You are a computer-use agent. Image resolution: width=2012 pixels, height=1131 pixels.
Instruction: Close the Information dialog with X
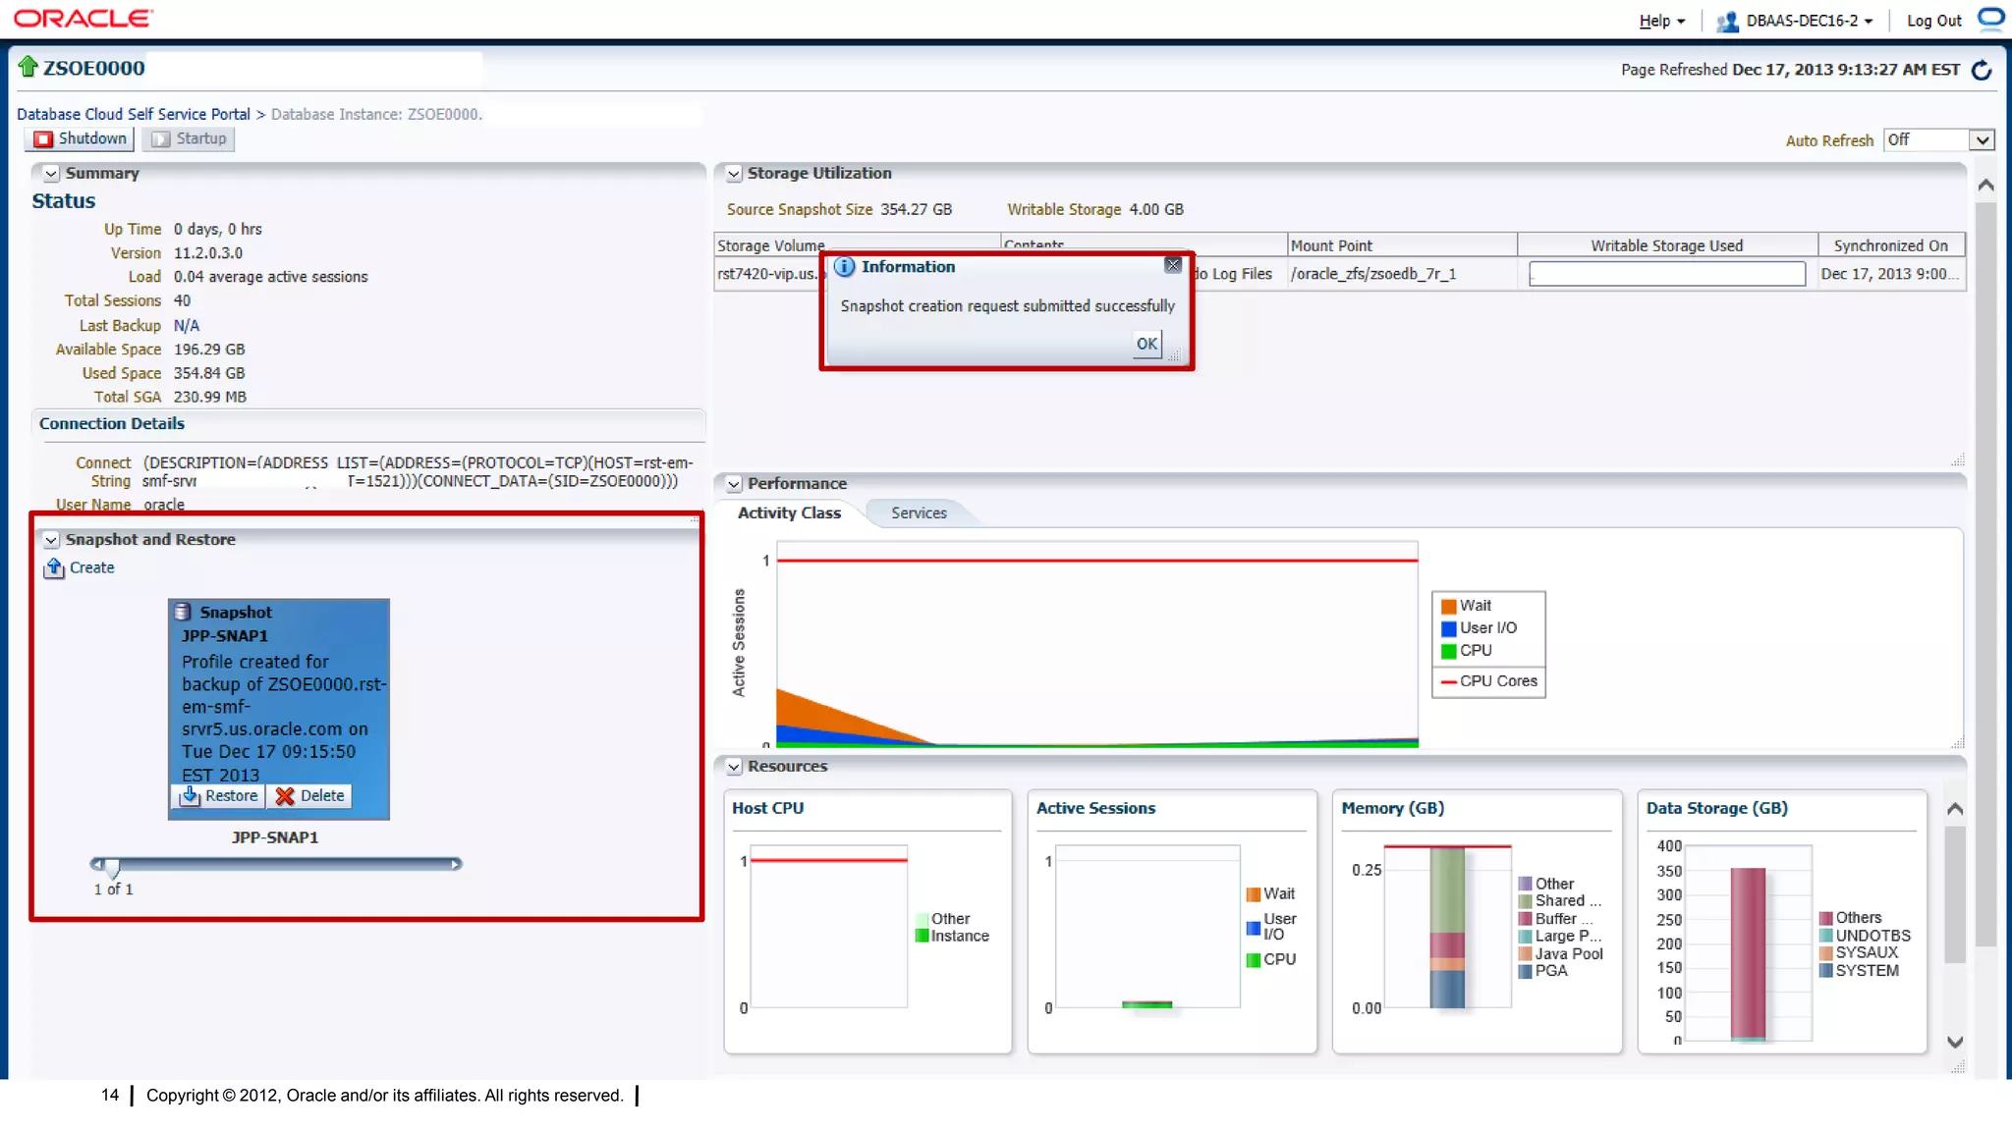coord(1173,265)
